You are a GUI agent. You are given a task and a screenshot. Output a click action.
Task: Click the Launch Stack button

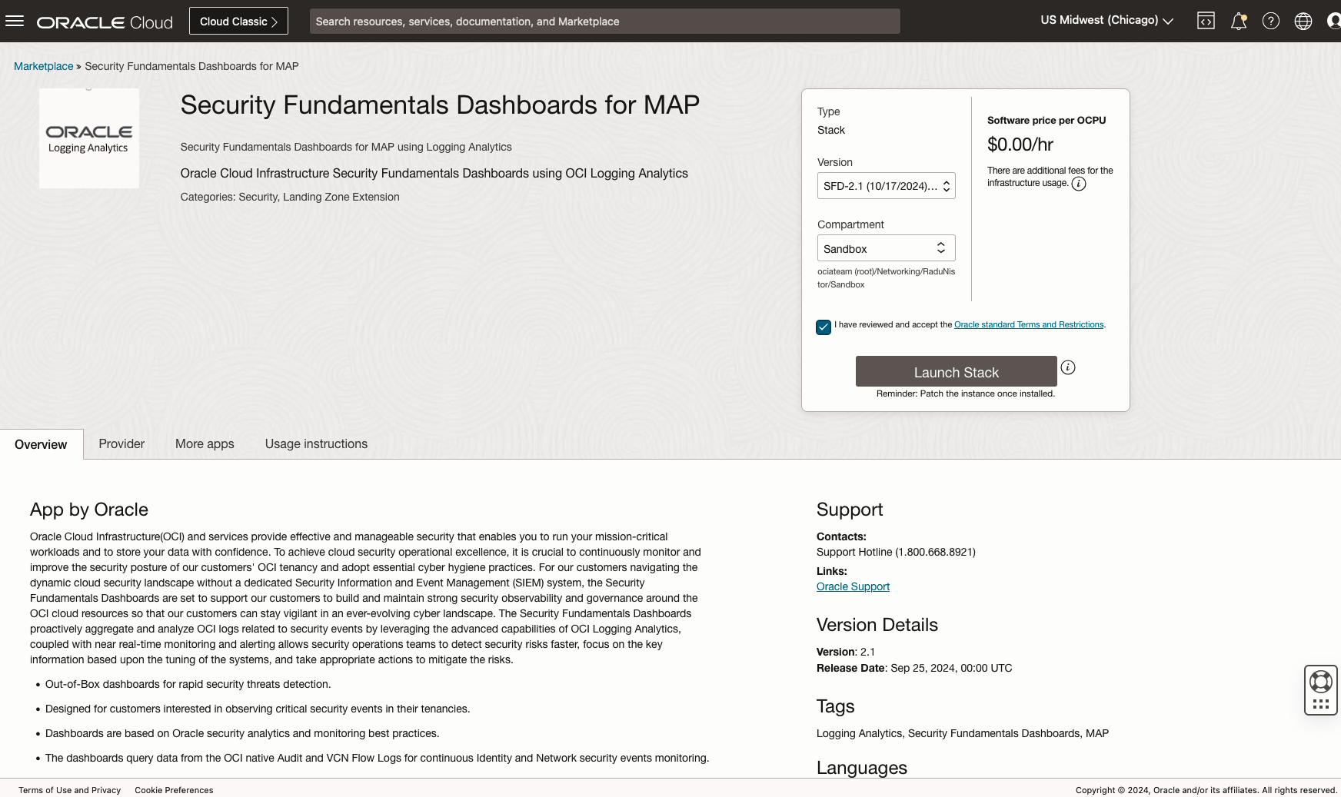pos(956,372)
